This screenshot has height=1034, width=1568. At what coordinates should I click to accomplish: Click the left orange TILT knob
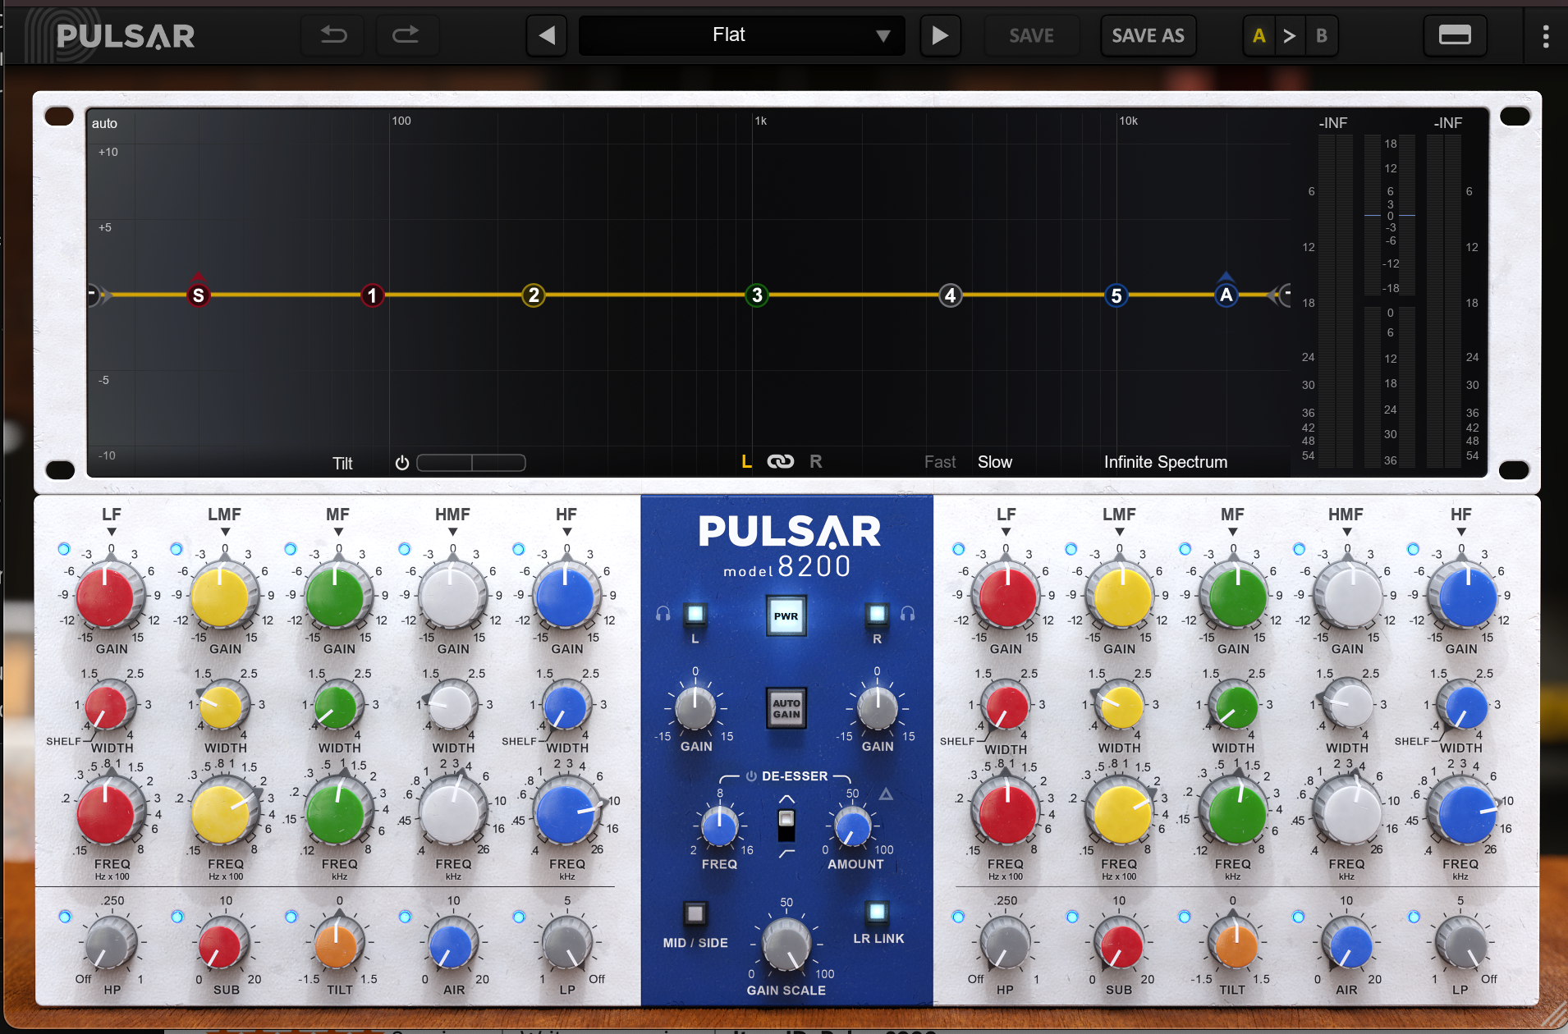[337, 945]
